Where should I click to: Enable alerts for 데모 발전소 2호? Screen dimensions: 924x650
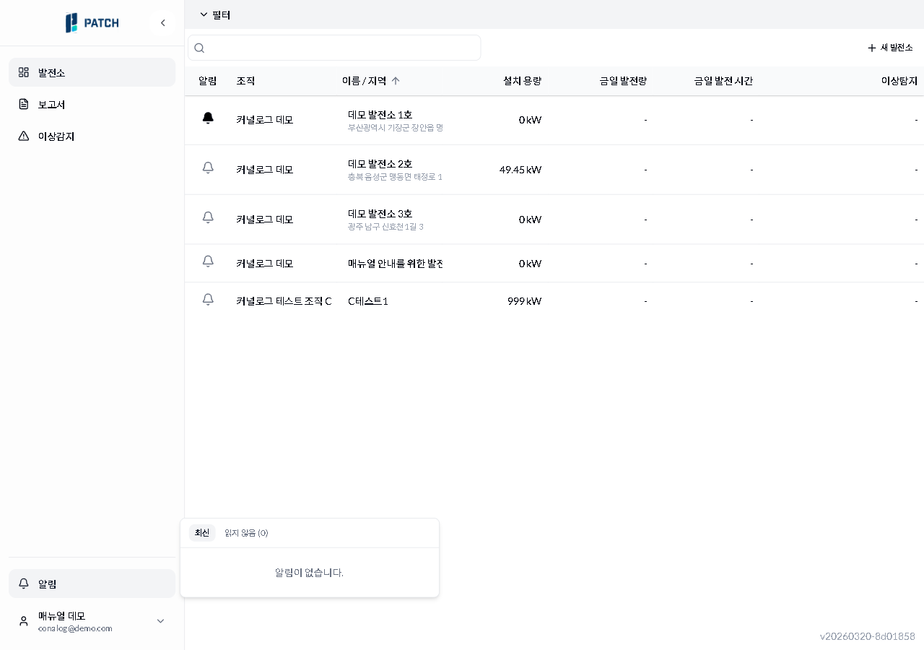tap(208, 168)
